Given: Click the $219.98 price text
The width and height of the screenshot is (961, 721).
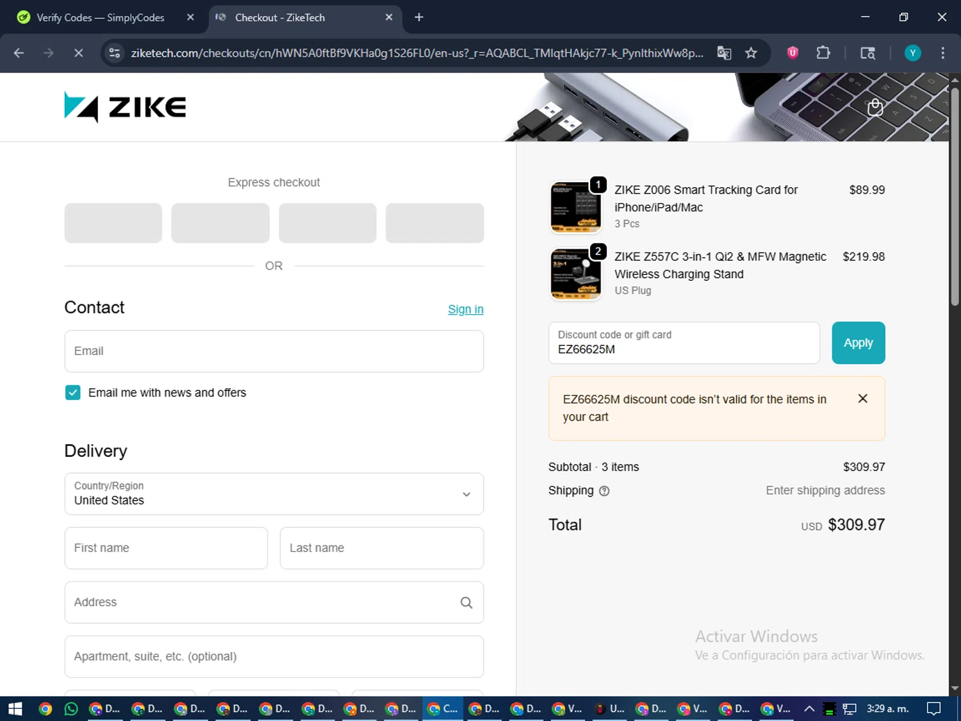Looking at the screenshot, I should (x=864, y=257).
